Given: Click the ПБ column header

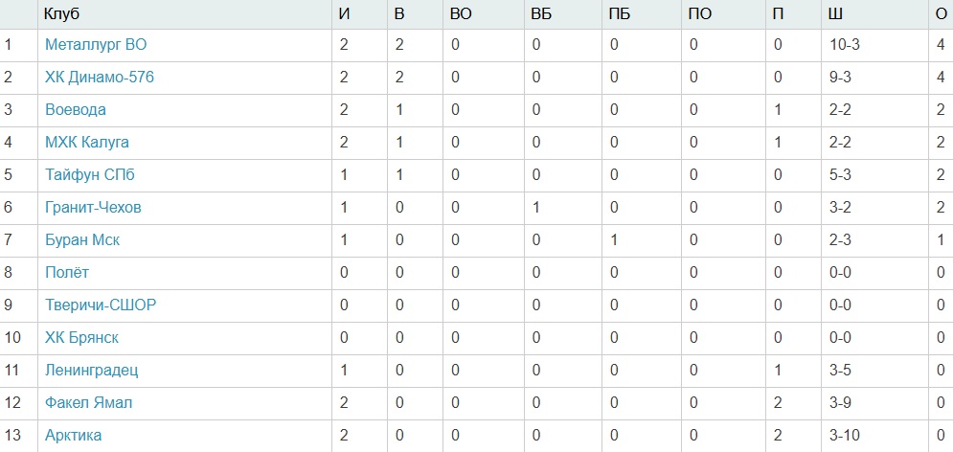Looking at the screenshot, I should pyautogui.click(x=620, y=13).
